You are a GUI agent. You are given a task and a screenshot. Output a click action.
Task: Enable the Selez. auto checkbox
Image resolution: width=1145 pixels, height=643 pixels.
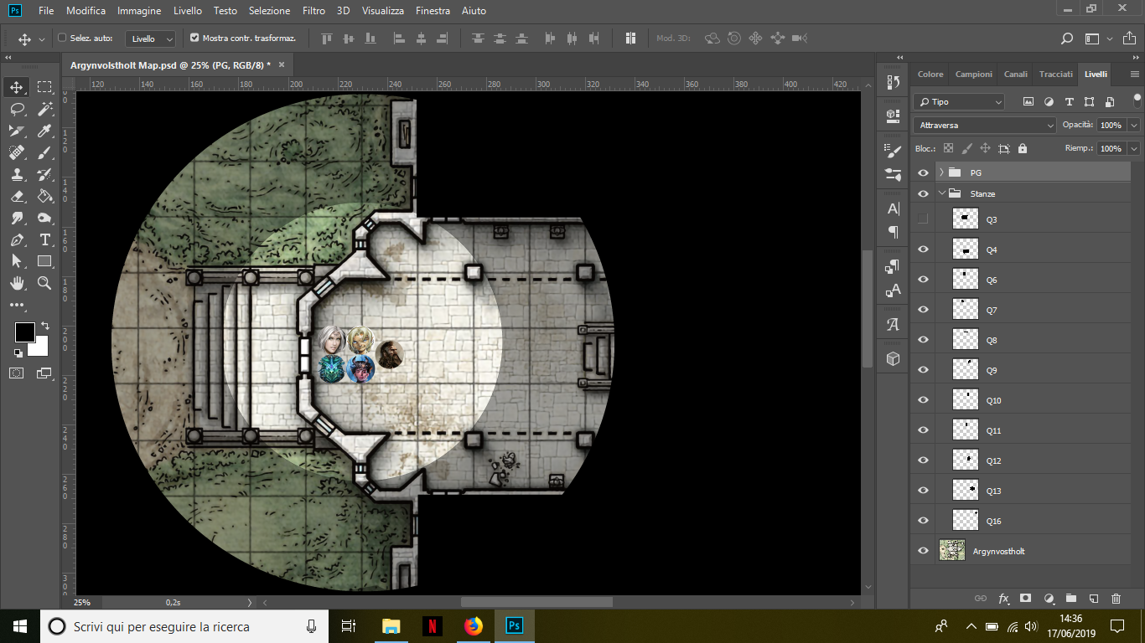tap(62, 38)
